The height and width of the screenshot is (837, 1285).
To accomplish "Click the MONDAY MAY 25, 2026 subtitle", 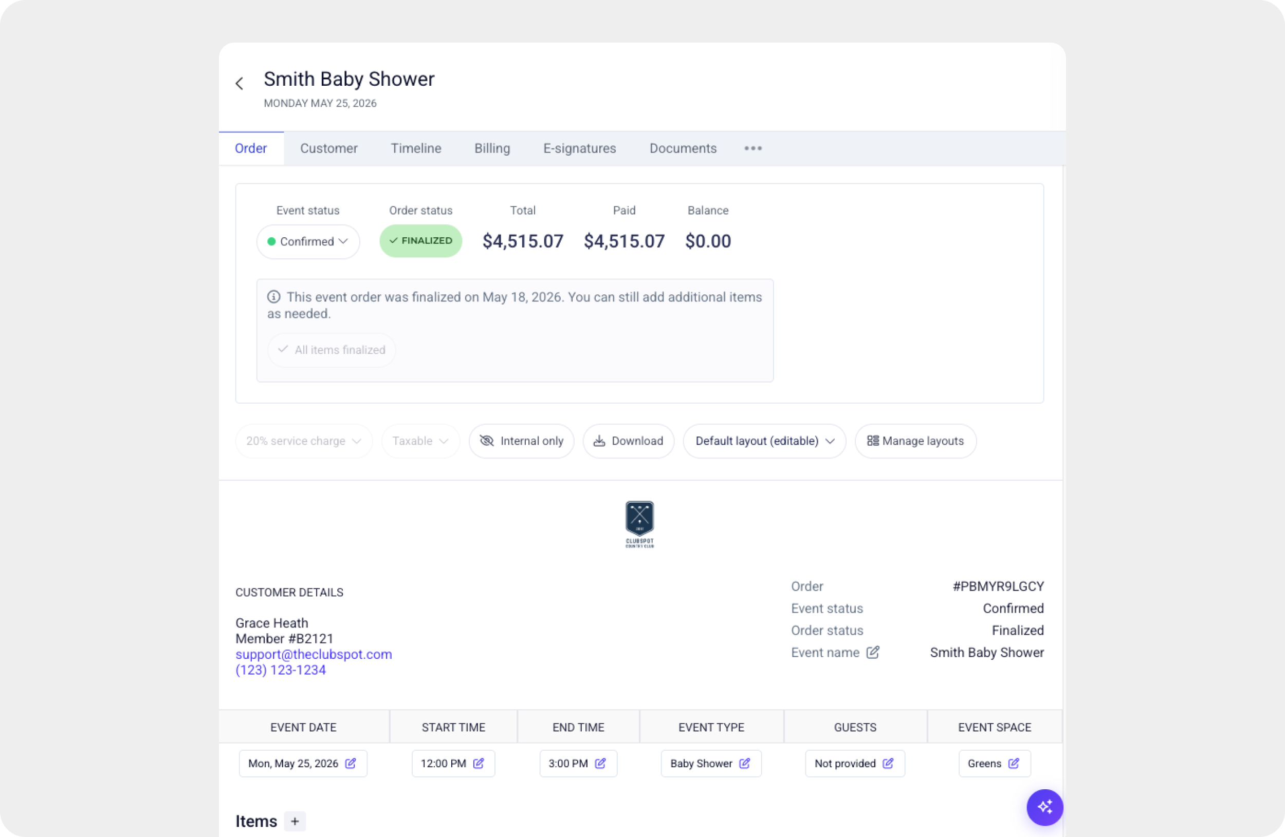I will pyautogui.click(x=320, y=103).
